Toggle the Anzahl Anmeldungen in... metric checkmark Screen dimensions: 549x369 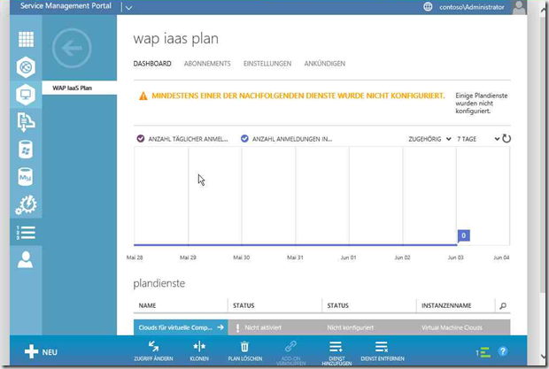coord(244,139)
